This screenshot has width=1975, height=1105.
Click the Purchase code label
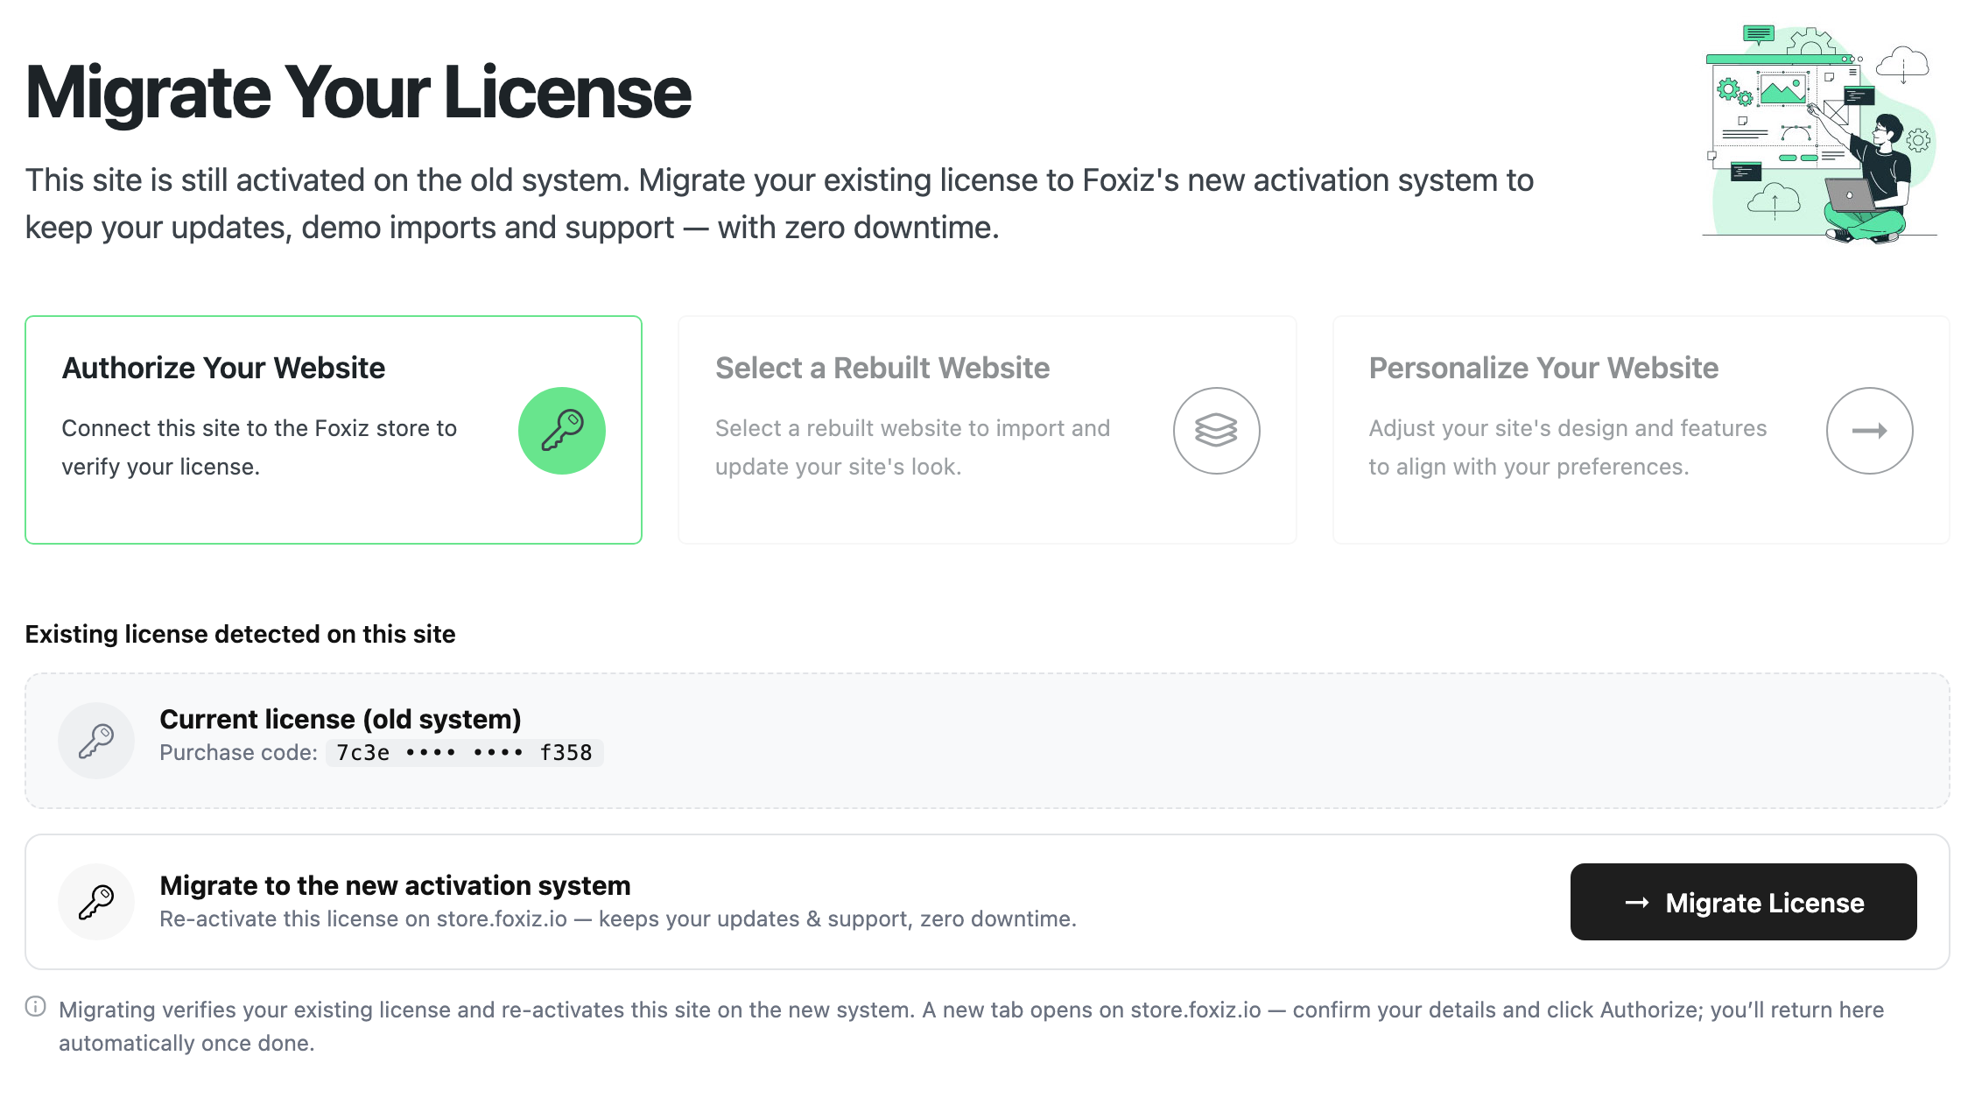point(239,753)
